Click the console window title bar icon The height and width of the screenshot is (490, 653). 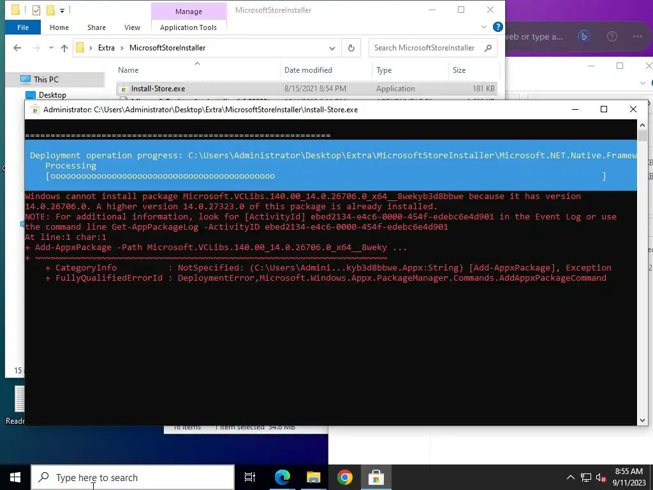pos(36,110)
